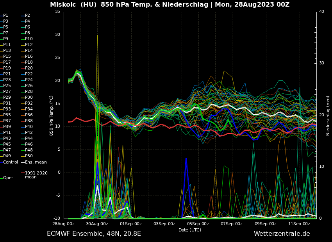The height and width of the screenshot is (242, 332).
Task: Click the P40 legend entry
Action: 29,127
